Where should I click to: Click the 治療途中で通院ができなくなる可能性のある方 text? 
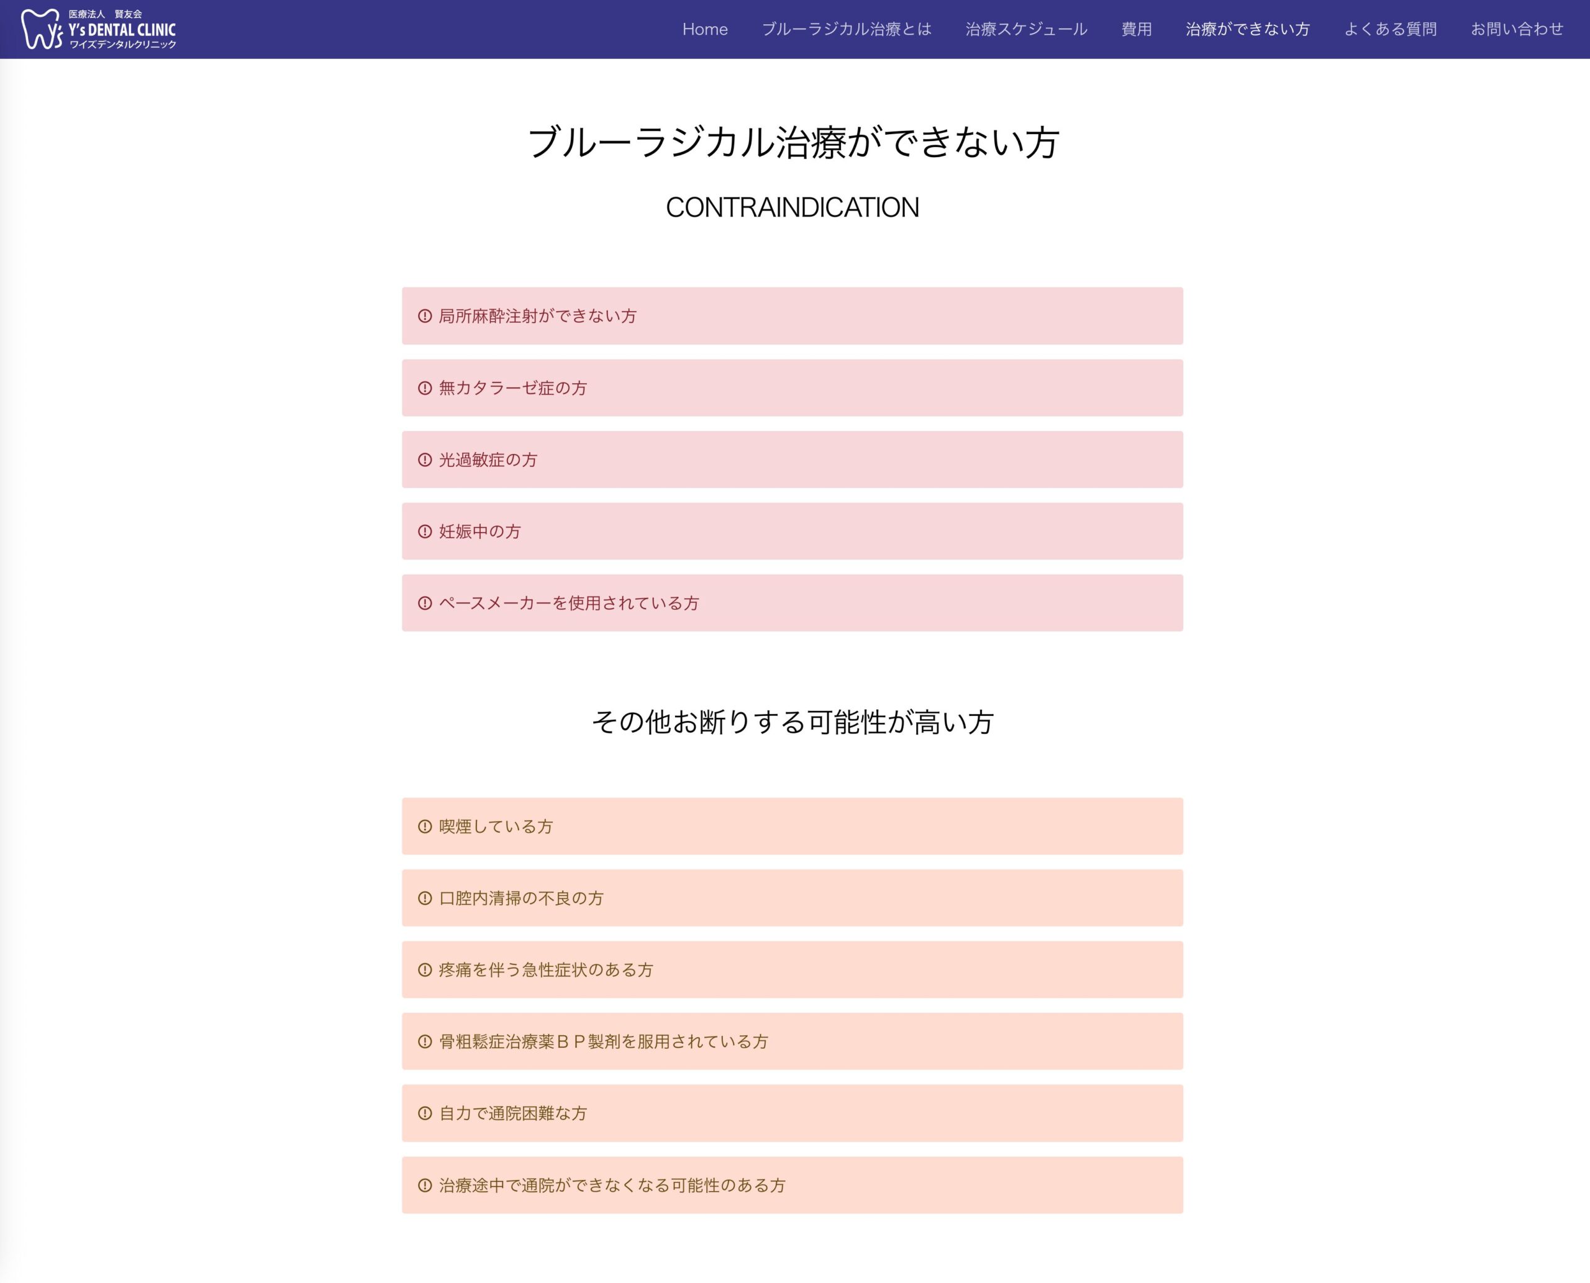(x=612, y=1186)
